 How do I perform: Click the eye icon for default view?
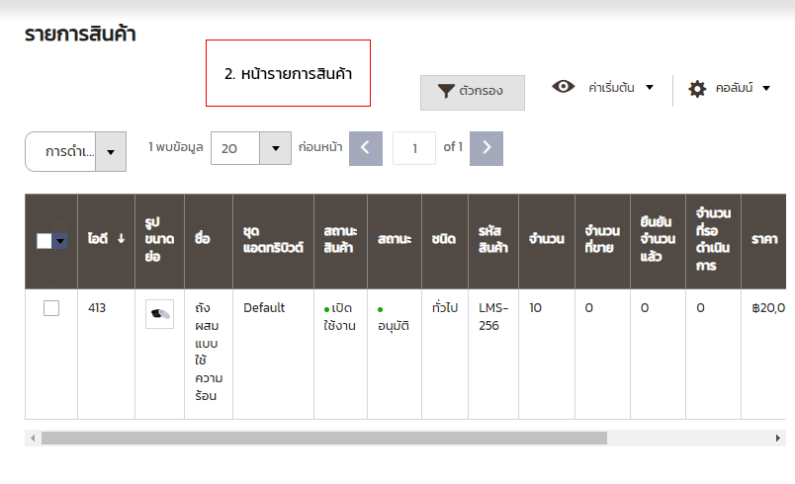point(564,87)
